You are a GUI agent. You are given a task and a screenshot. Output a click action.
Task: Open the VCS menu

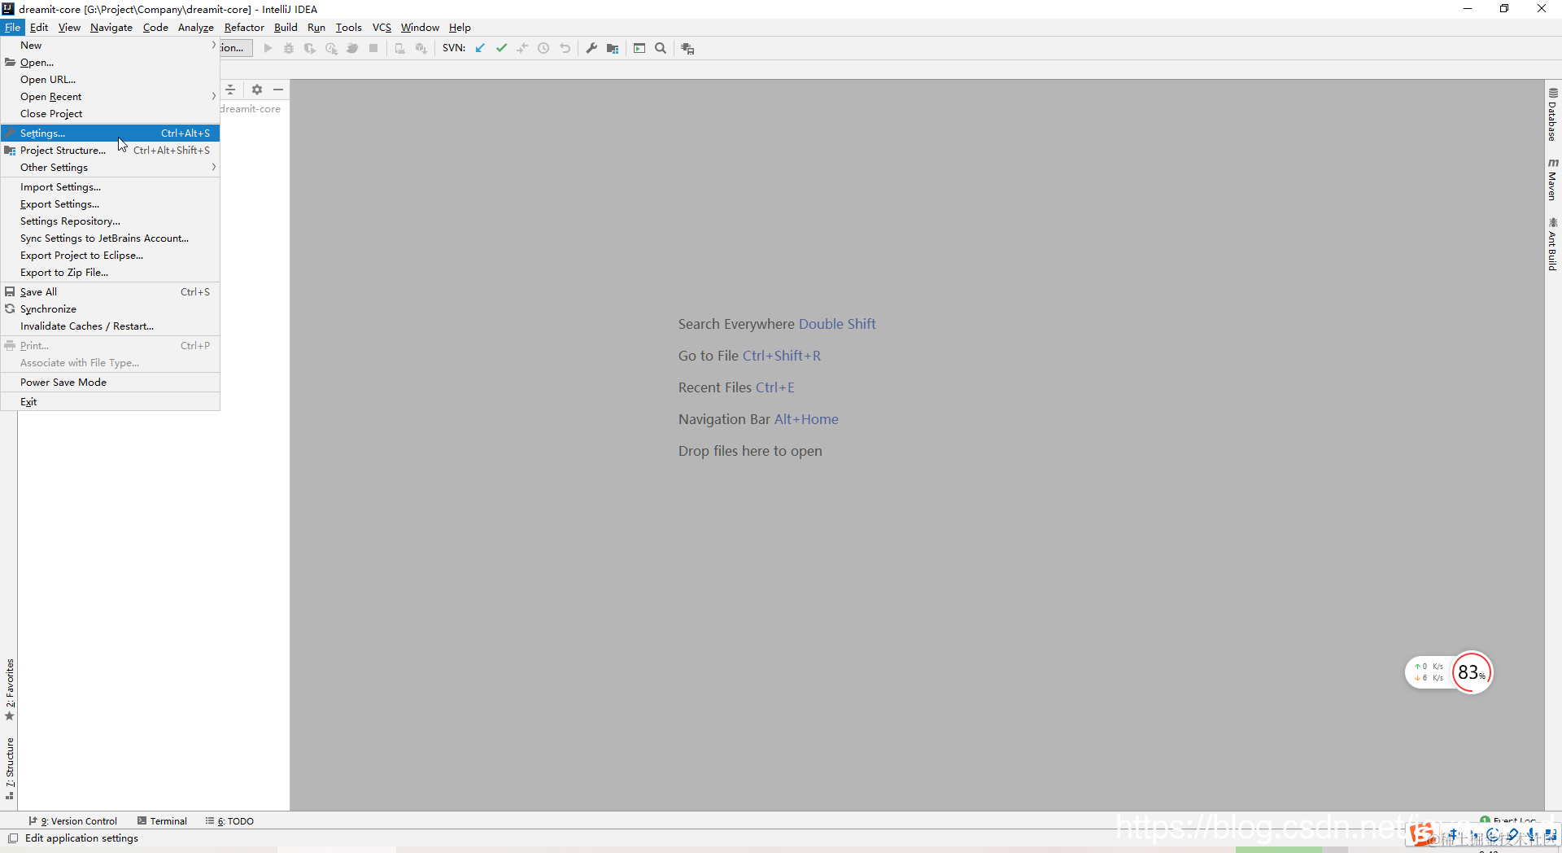pyautogui.click(x=382, y=28)
